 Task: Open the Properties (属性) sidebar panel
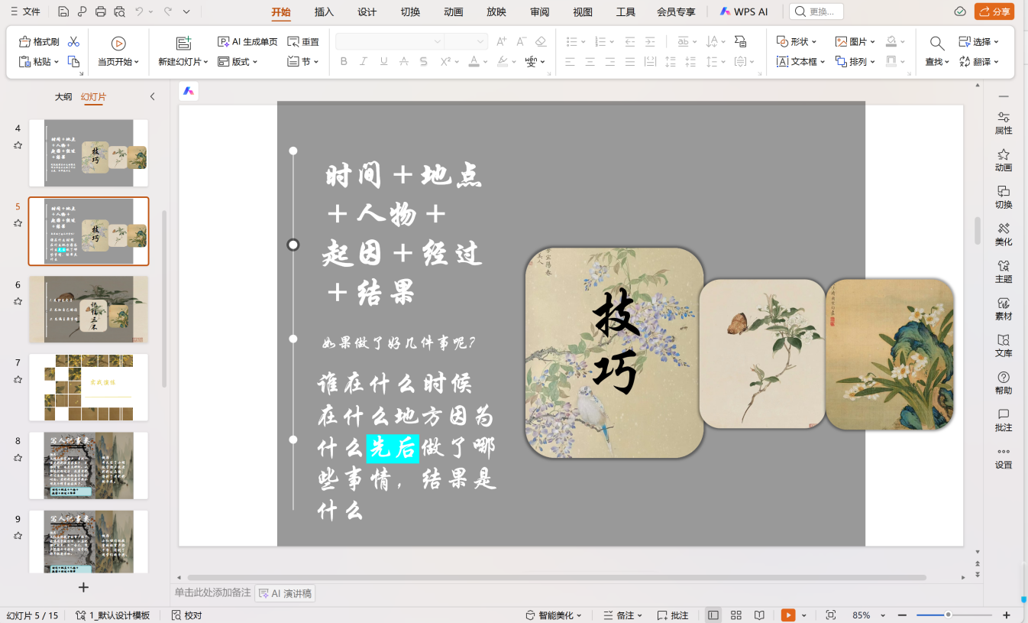pyautogui.click(x=1004, y=122)
